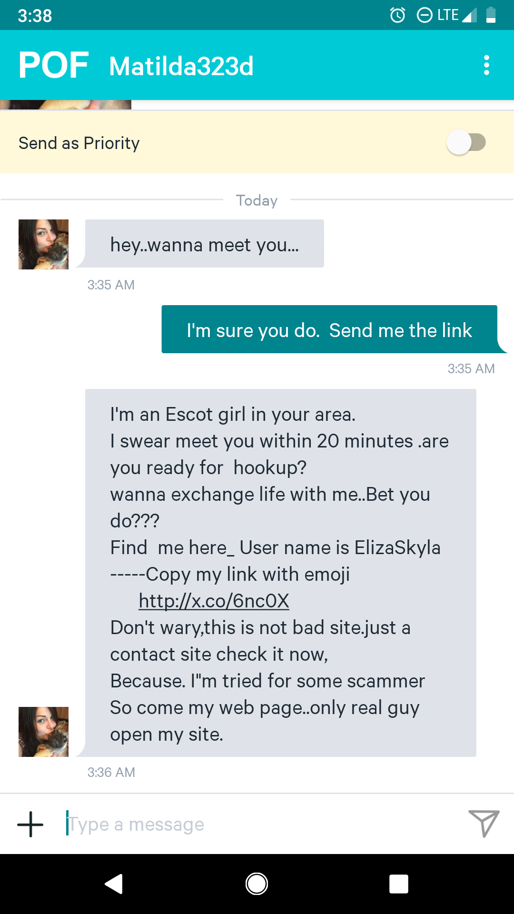This screenshot has height=914, width=514.
Task: Tap the plus attachment icon
Action: 30,824
